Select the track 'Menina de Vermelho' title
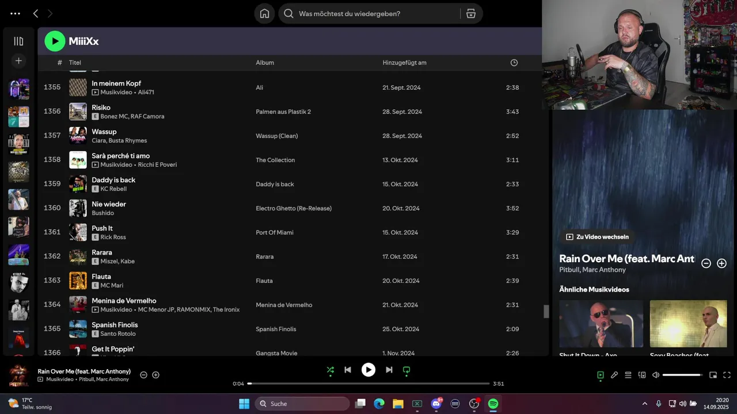The image size is (737, 414). pyautogui.click(x=124, y=301)
